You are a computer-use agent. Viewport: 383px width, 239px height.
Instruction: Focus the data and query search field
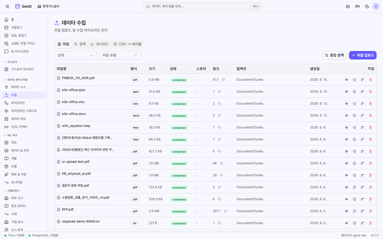pos(203,6)
